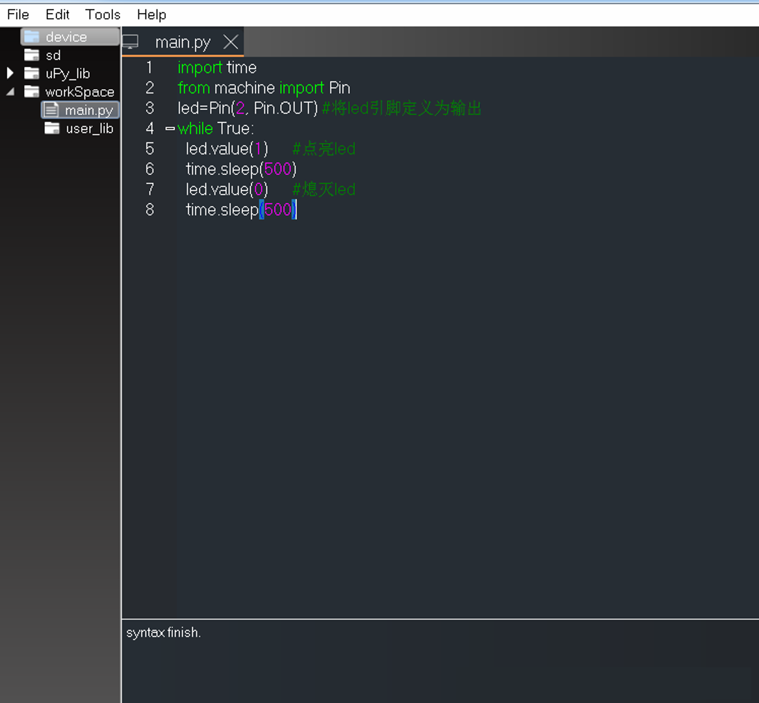Viewport: 759px width, 703px height.
Task: Close the main.py tab
Action: [231, 42]
